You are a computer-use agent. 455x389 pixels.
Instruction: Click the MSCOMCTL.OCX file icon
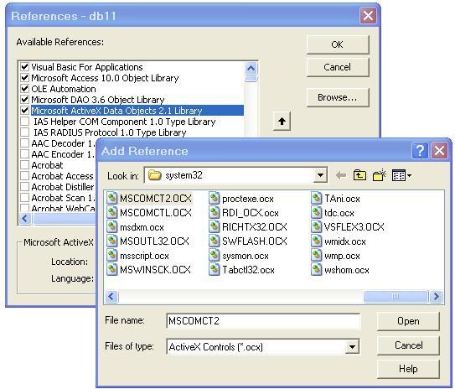(111, 212)
